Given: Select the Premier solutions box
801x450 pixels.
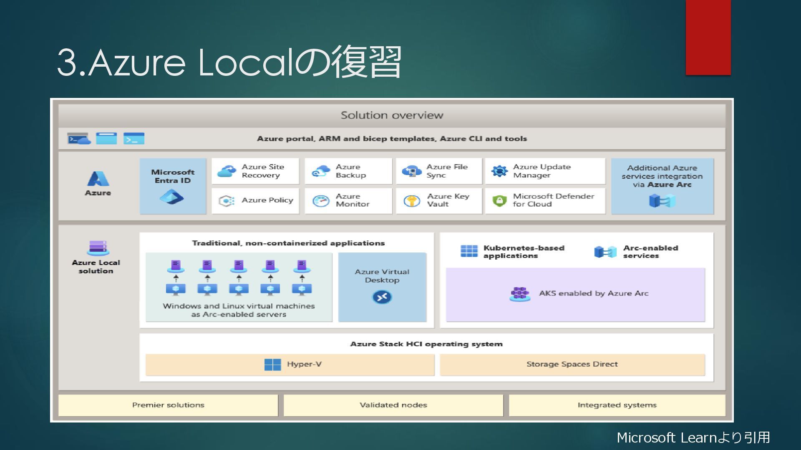Looking at the screenshot, I should tap(168, 405).
